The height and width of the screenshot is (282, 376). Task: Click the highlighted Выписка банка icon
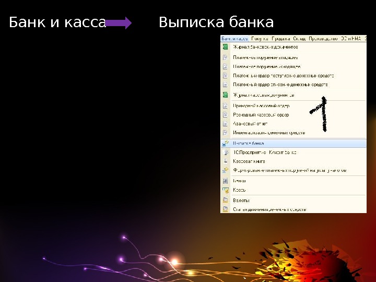pyautogui.click(x=226, y=144)
